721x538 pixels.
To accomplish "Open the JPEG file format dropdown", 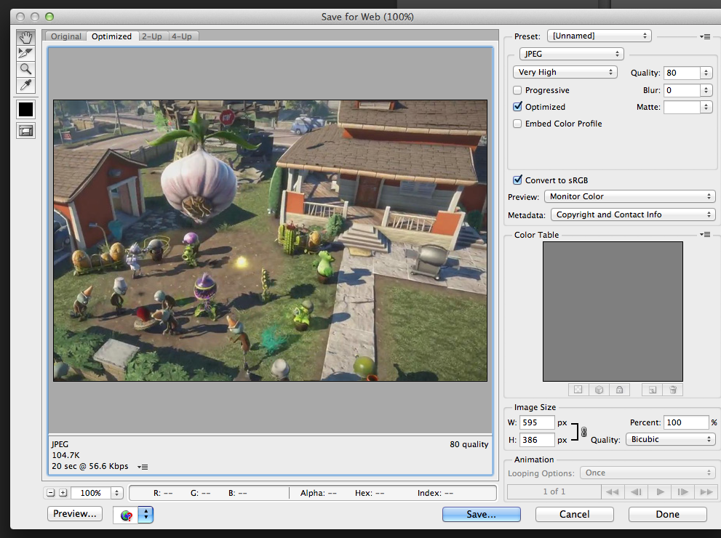I will pyautogui.click(x=571, y=54).
